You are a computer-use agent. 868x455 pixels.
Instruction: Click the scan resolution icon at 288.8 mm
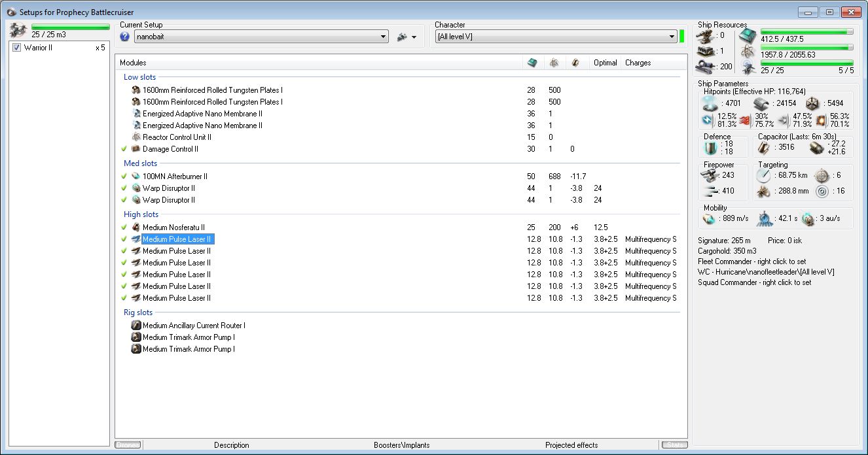(764, 192)
